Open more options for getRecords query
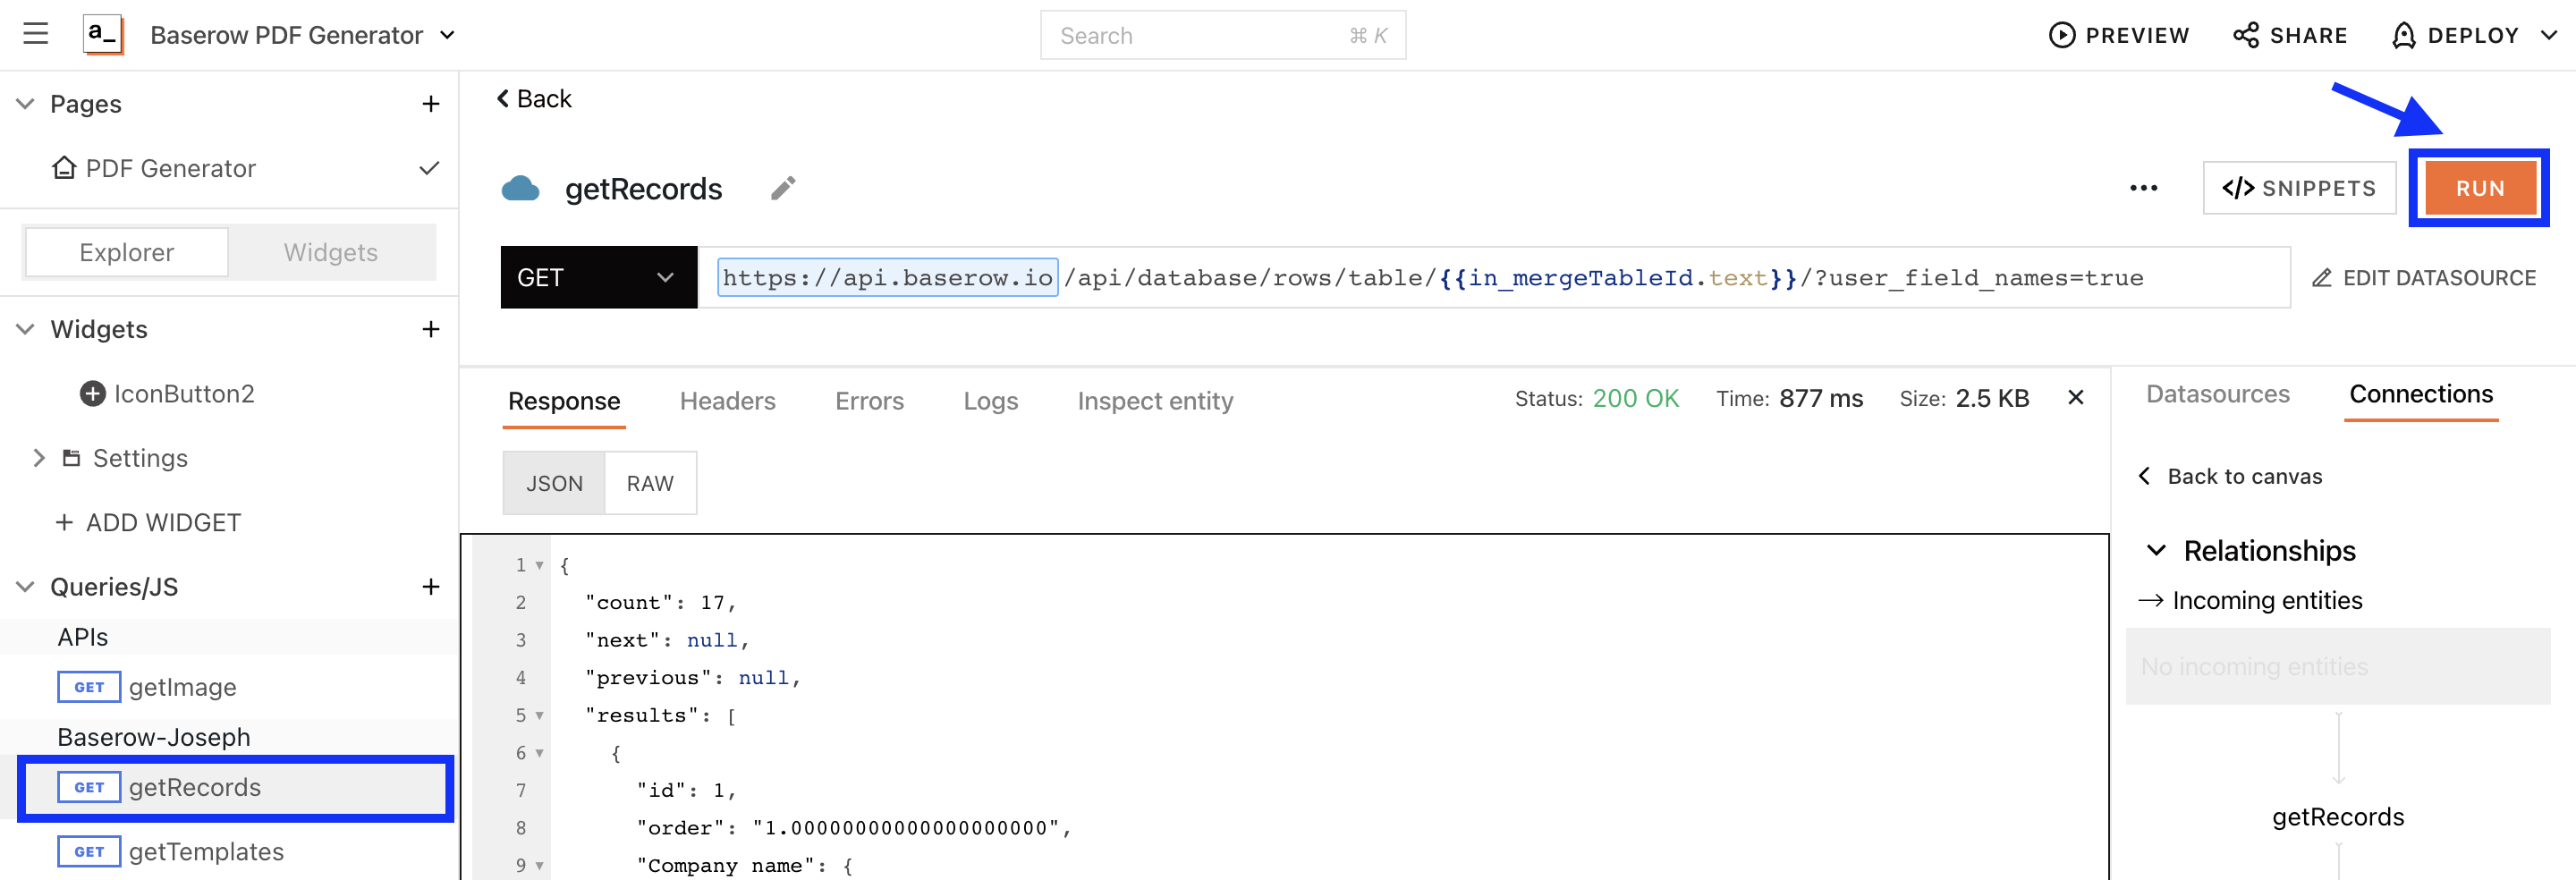The image size is (2576, 880). pyautogui.click(x=2143, y=188)
